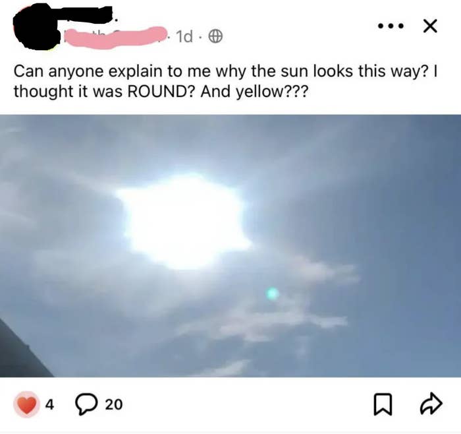The height and width of the screenshot is (434, 461).
Task: Click the green lens flare dot in photo
Action: click(x=272, y=293)
